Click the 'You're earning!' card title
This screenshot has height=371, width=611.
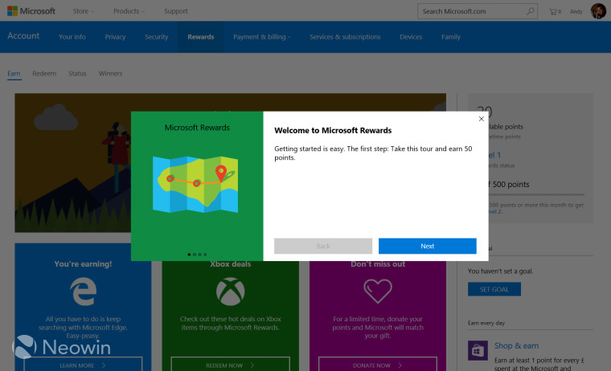tap(83, 264)
